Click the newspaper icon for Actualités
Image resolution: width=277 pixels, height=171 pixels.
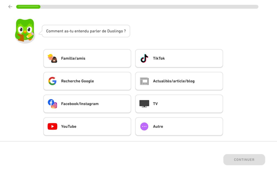pos(144,81)
